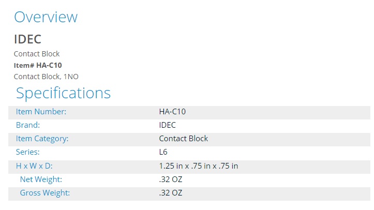This screenshot has height=210, width=374.
Task: Select the 1.25 in x .75 in dimensions value
Action: (x=199, y=166)
